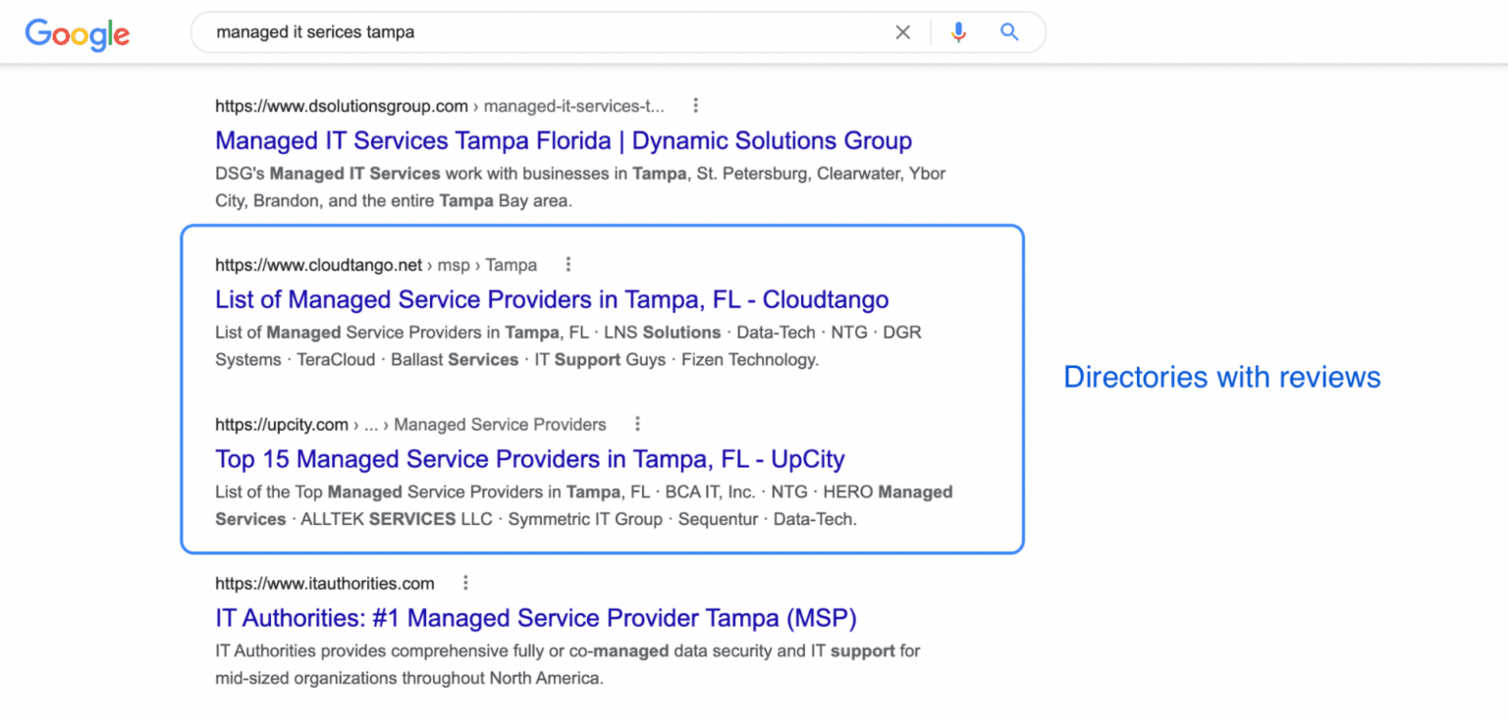Open the three-dot menu for the UpCity result
Image resolution: width=1508 pixels, height=721 pixels.
pos(637,423)
